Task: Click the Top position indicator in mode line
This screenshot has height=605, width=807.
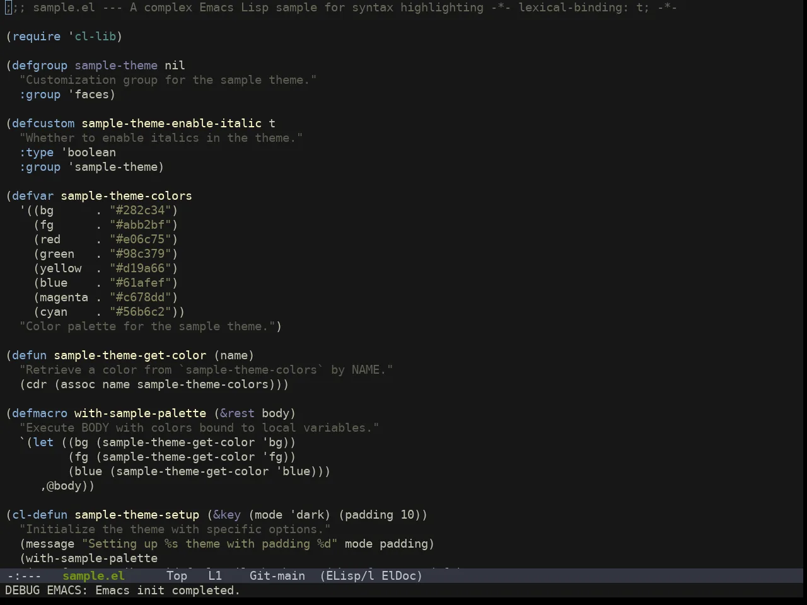Action: (x=177, y=575)
